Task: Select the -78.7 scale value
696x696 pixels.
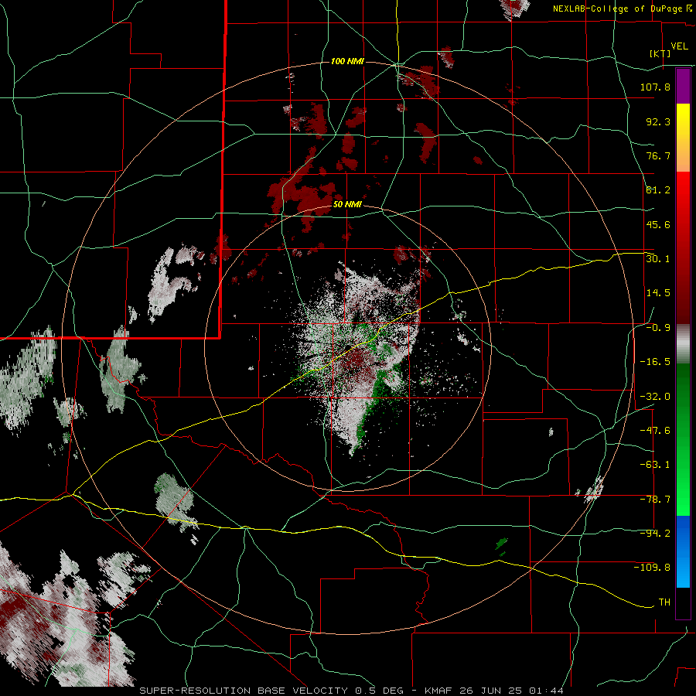Action: click(x=655, y=500)
